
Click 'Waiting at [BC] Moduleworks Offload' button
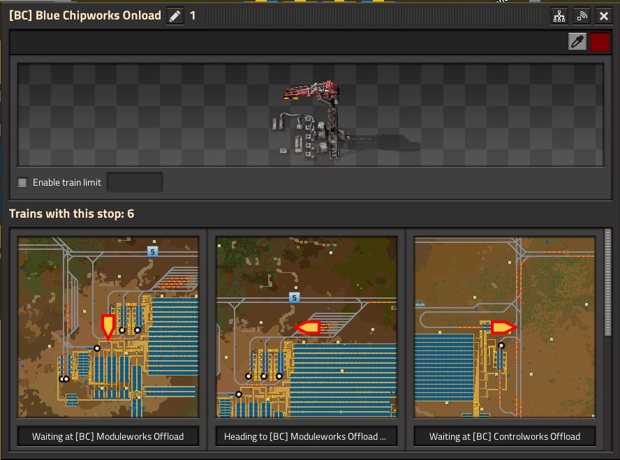point(108,436)
